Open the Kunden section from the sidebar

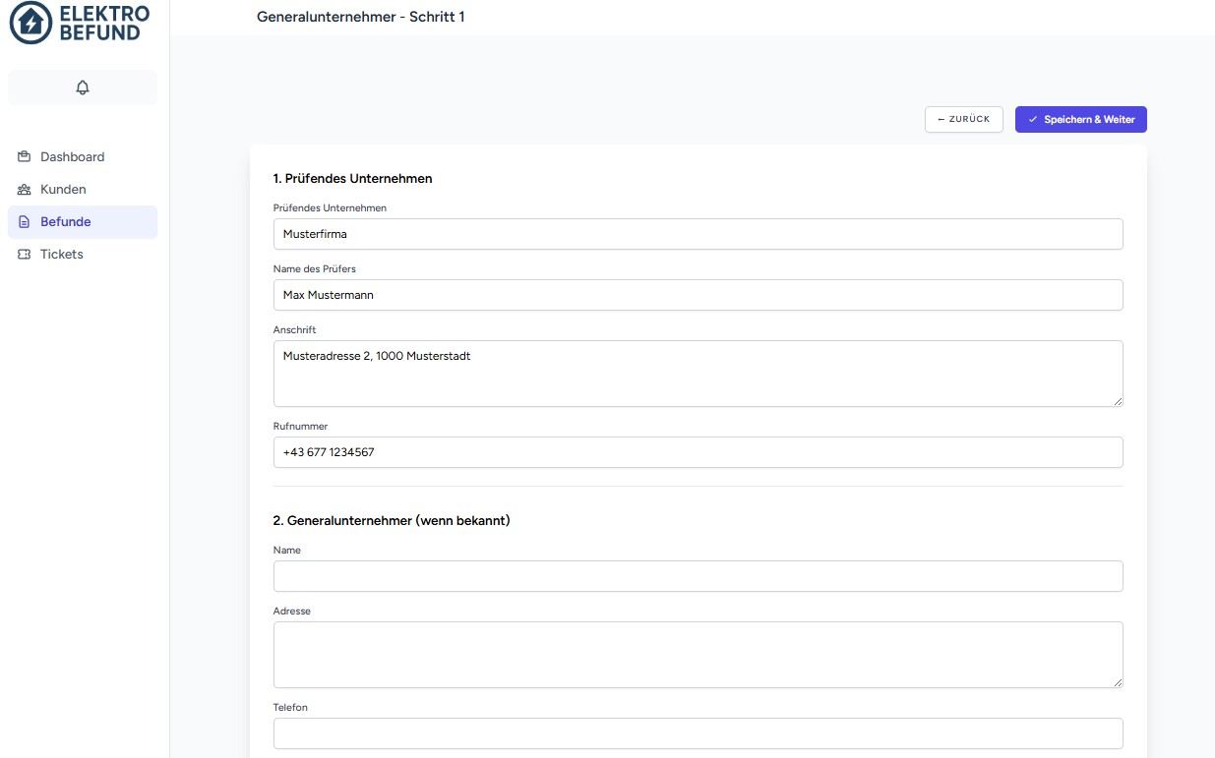pyautogui.click(x=63, y=189)
